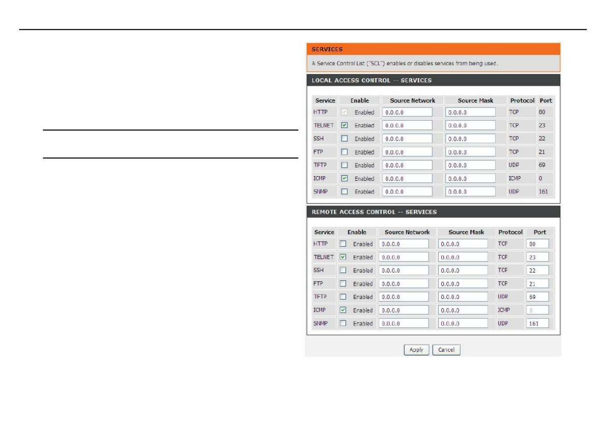Edit local SSH Source Network field

[x=407, y=139]
